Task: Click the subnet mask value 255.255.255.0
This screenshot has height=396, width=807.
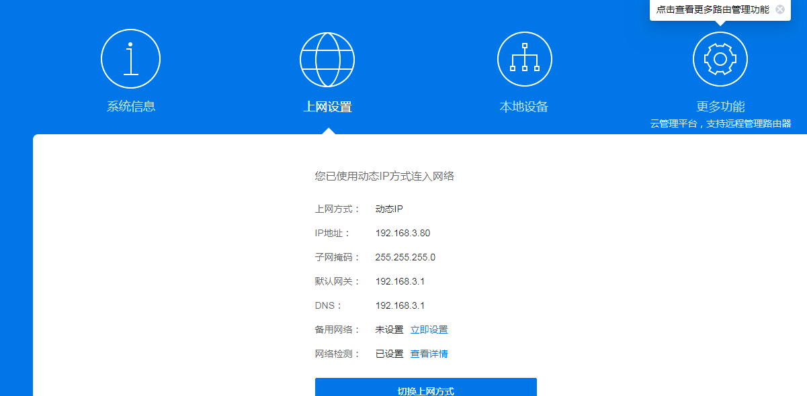Action: coord(405,257)
